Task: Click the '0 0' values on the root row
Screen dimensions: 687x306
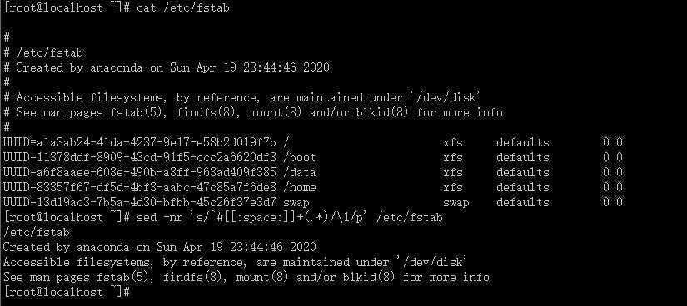Action: pos(613,142)
